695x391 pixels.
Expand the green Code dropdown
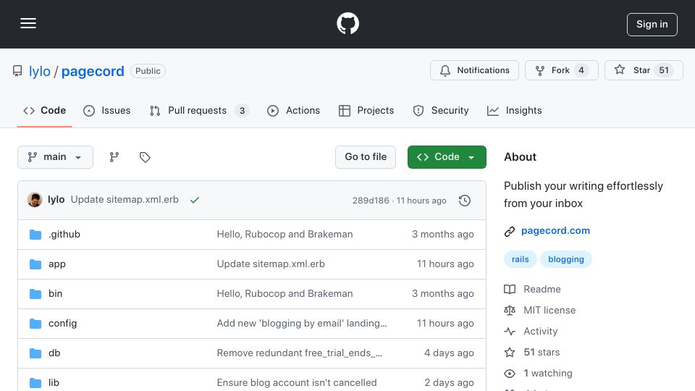pos(447,157)
